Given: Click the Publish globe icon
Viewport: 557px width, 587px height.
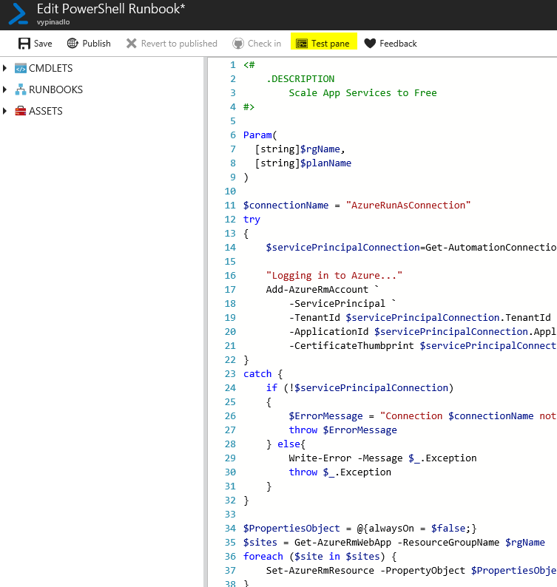Looking at the screenshot, I should tap(72, 44).
